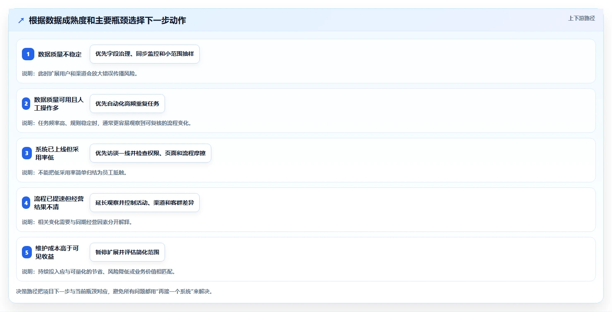Click the note about 持续投入应与可量化的节省
The width and height of the screenshot is (612, 312).
[98, 272]
